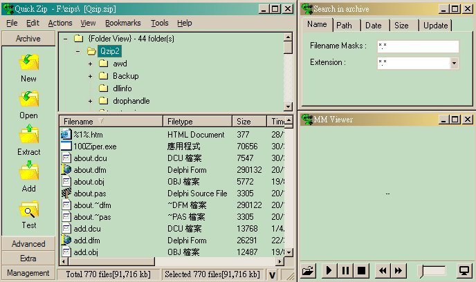Click the New archive icon
The height and width of the screenshot is (282, 476).
(29, 62)
